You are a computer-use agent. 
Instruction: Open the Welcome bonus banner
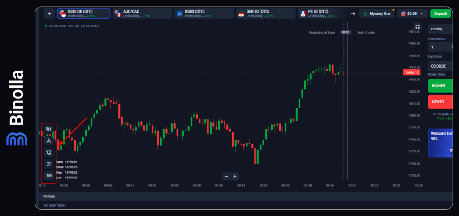pos(441,143)
